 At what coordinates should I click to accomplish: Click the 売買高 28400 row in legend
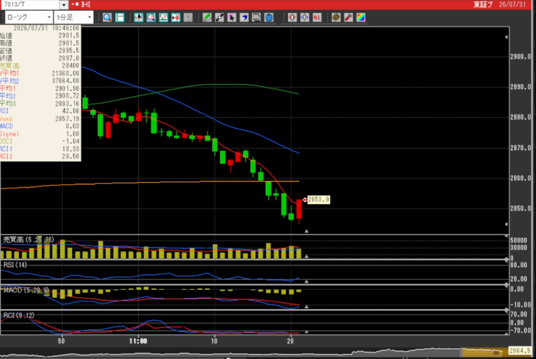40,66
